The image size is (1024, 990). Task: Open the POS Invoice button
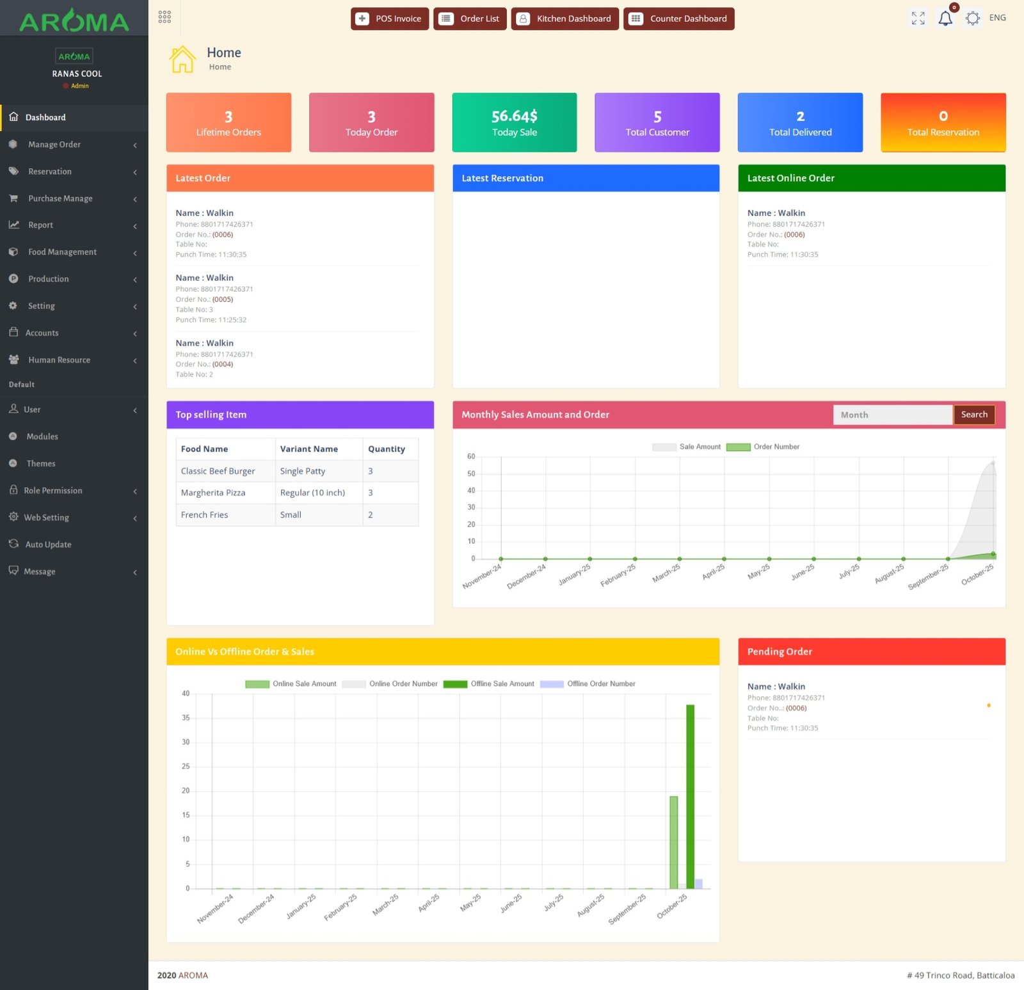click(x=389, y=19)
